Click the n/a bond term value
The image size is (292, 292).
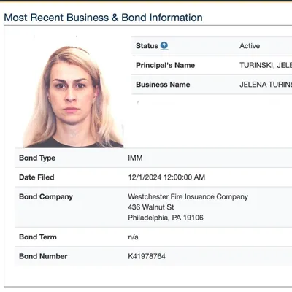[x=133, y=237]
